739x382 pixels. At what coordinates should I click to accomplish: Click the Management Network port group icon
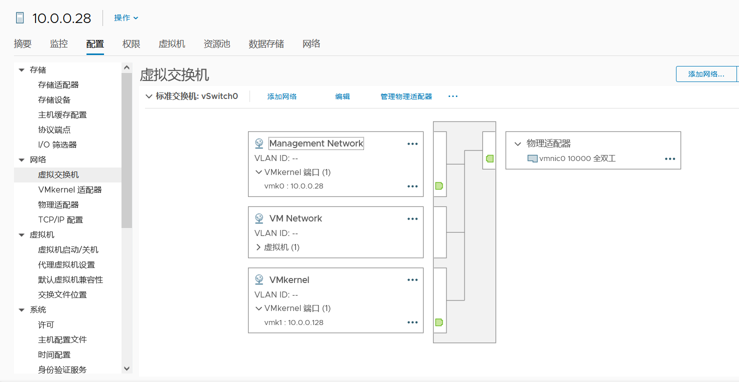259,143
